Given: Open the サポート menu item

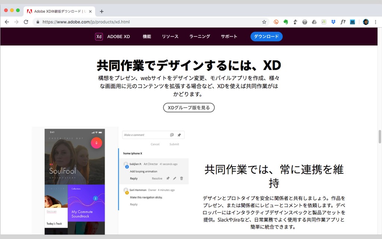Looking at the screenshot, I should coord(229,37).
